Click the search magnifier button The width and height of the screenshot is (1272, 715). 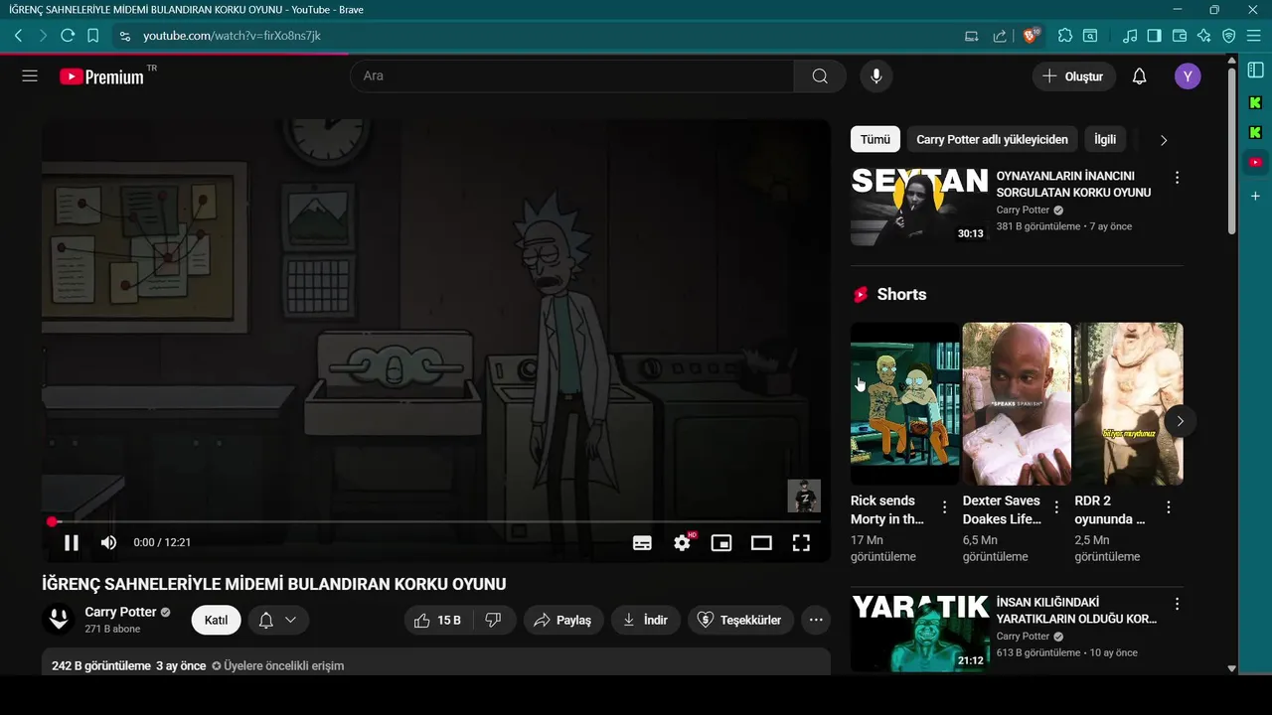[x=820, y=76]
